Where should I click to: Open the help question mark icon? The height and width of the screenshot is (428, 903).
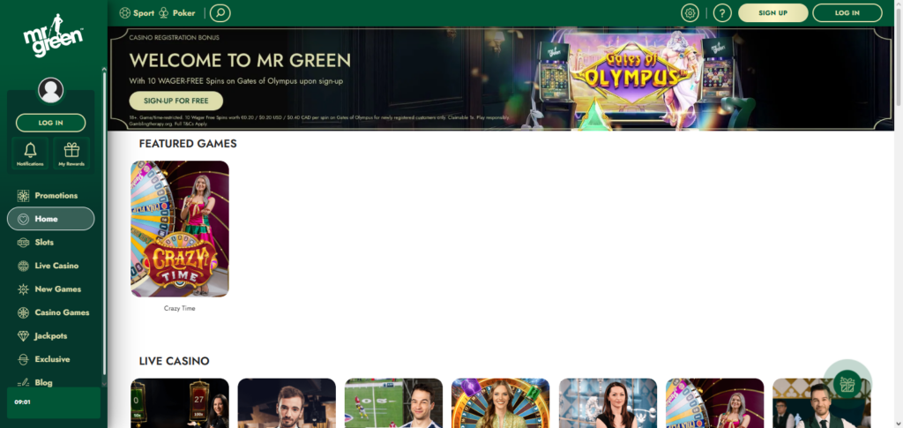722,12
